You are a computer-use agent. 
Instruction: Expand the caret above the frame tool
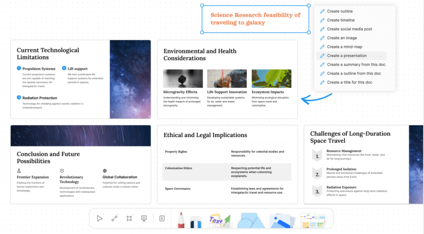(133, 214)
